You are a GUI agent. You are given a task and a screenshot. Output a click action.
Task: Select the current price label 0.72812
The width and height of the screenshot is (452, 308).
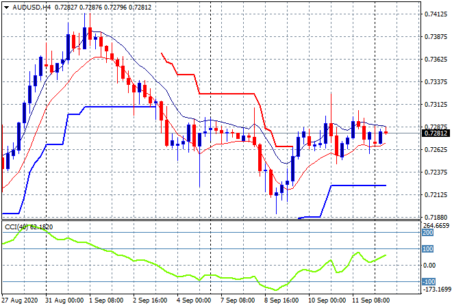click(x=436, y=133)
